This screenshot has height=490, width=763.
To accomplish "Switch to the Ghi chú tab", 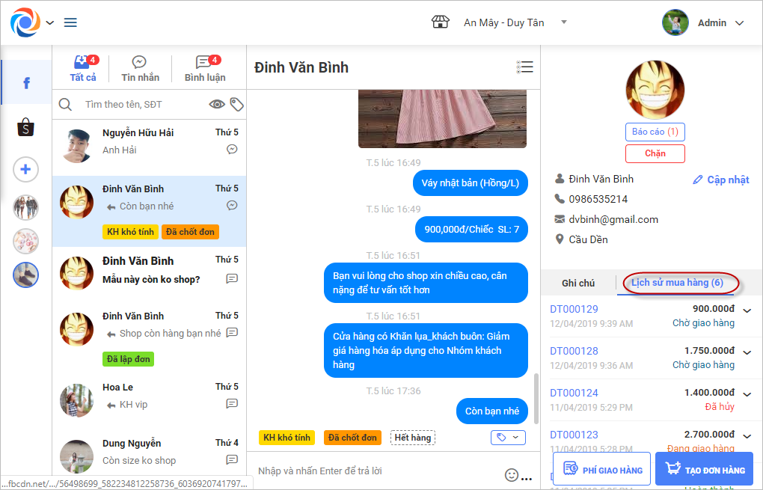I will pyautogui.click(x=578, y=283).
